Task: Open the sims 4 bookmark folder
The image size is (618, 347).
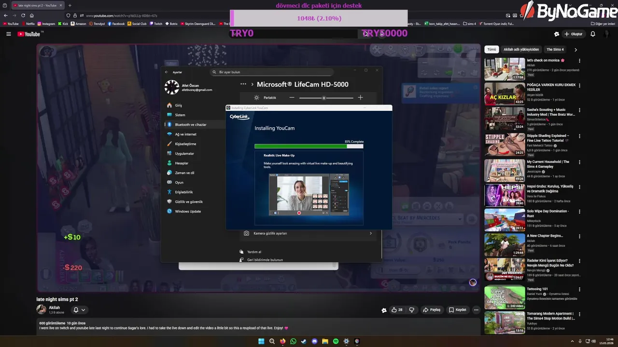Action: tap(469, 24)
